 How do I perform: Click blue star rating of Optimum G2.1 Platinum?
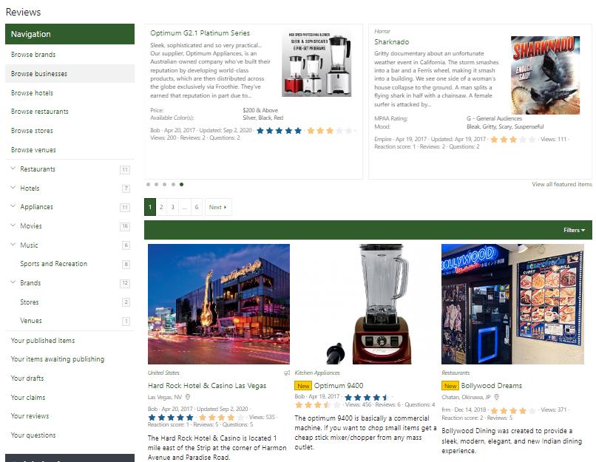[280, 130]
